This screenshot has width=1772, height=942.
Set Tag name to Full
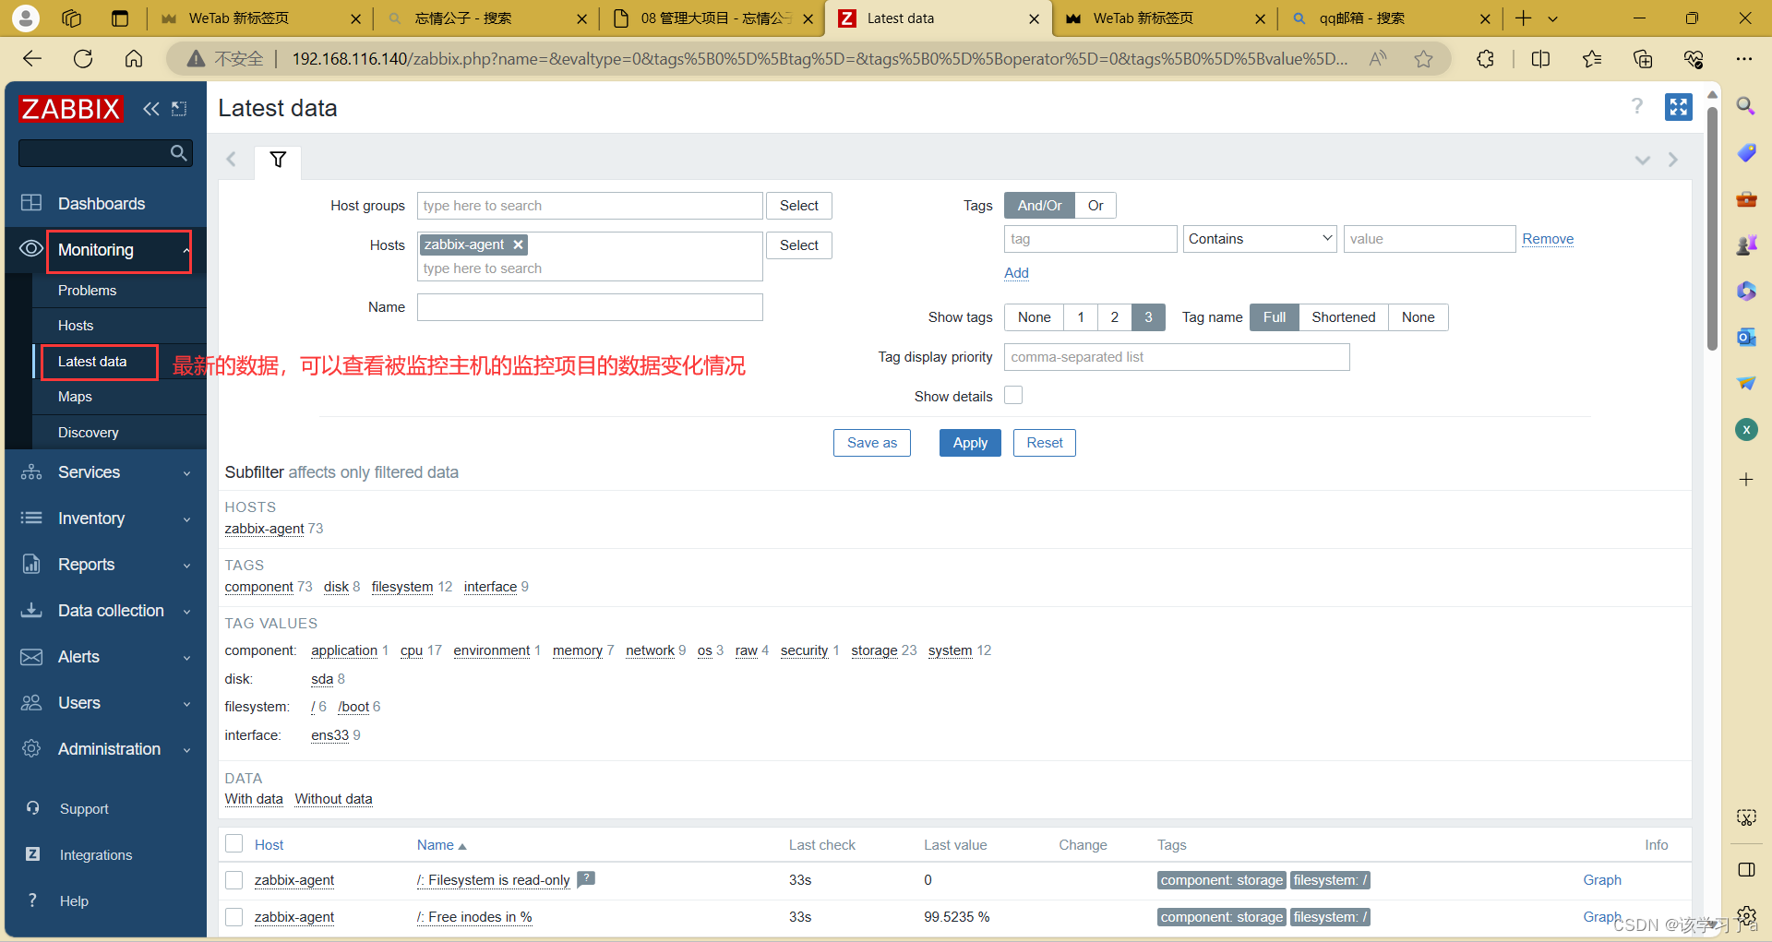click(x=1275, y=317)
